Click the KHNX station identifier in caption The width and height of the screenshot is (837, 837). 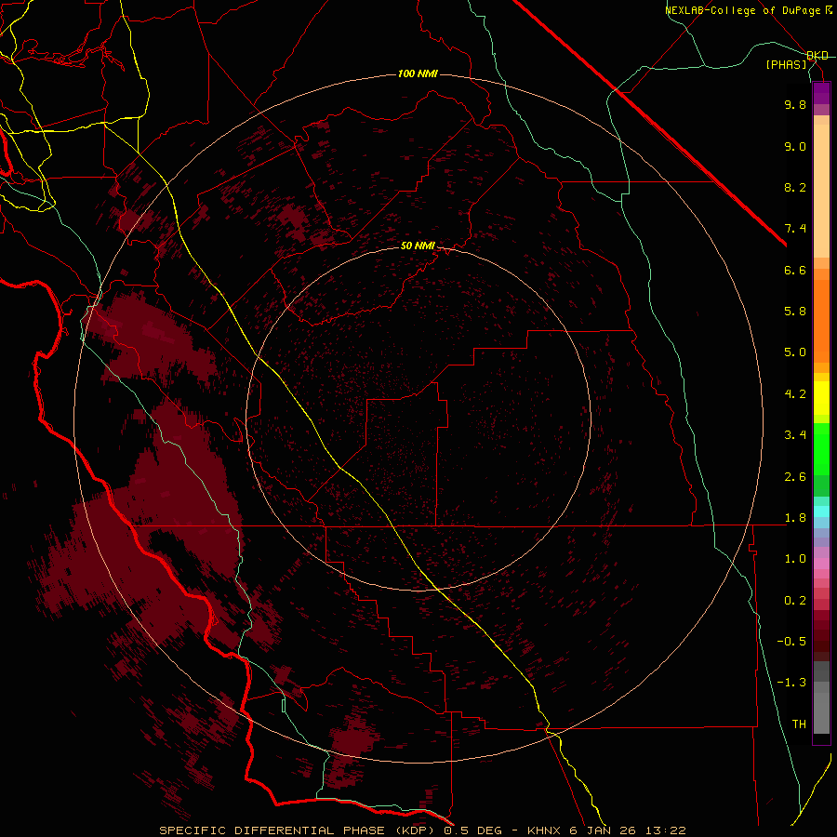coord(544,830)
